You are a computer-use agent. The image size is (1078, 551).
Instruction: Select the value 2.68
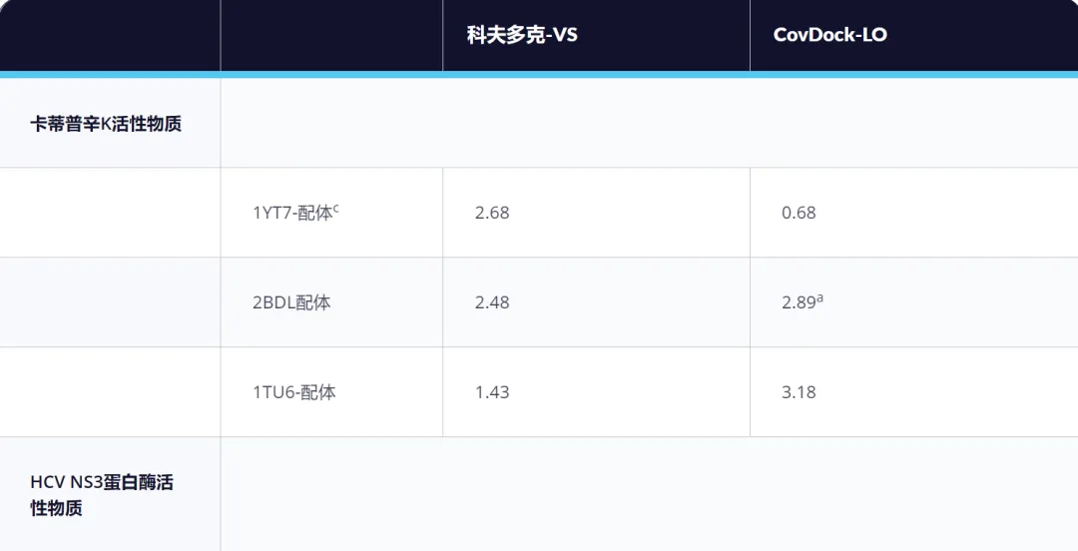(492, 213)
